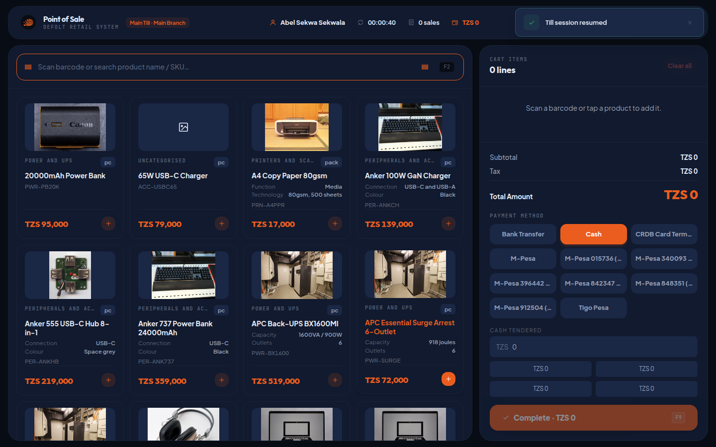Click the APC Essential Surge Arrest 6-Outlet title
The width and height of the screenshot is (716, 447).
(x=410, y=327)
